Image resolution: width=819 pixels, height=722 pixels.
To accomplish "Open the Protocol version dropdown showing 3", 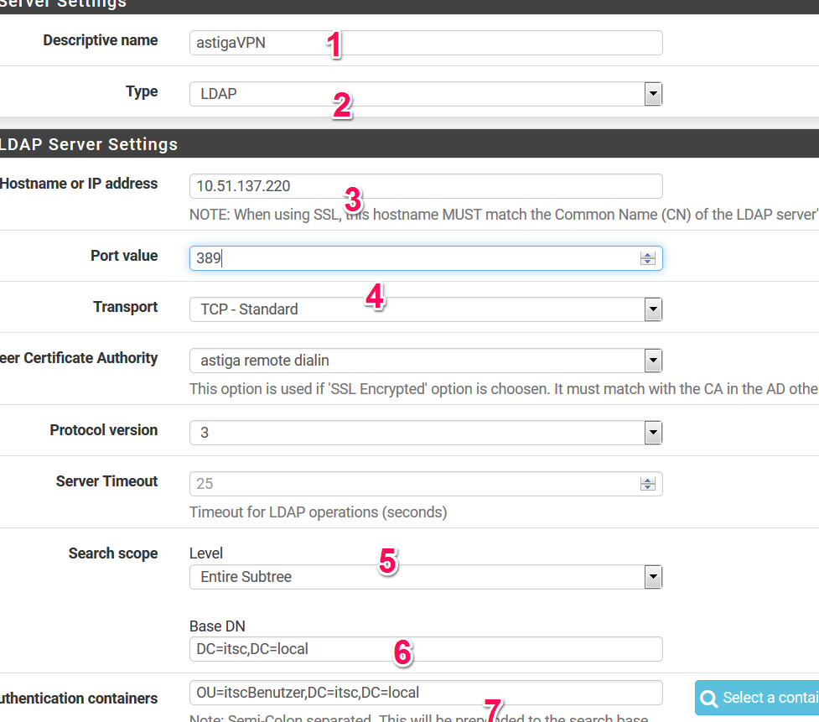I will pyautogui.click(x=426, y=433).
